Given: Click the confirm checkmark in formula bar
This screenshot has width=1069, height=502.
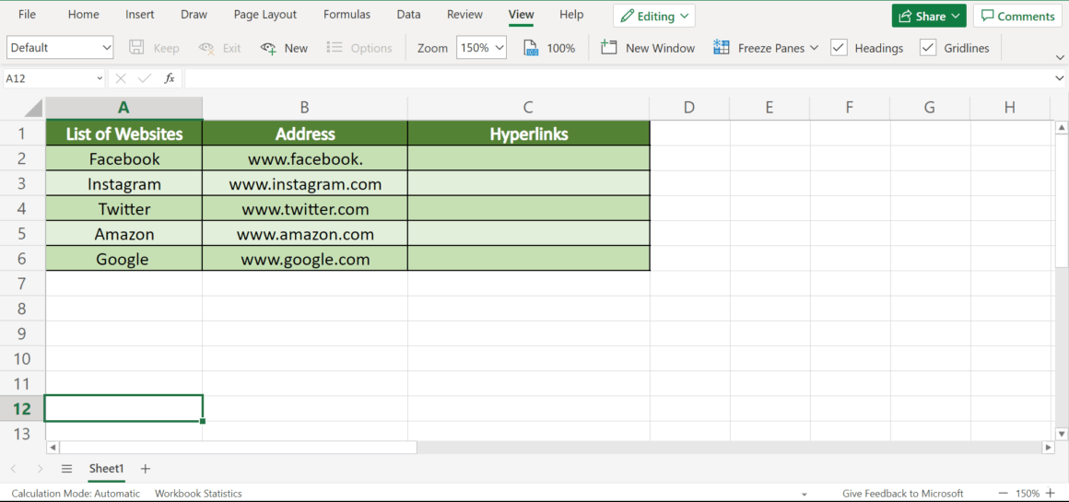Looking at the screenshot, I should [144, 78].
